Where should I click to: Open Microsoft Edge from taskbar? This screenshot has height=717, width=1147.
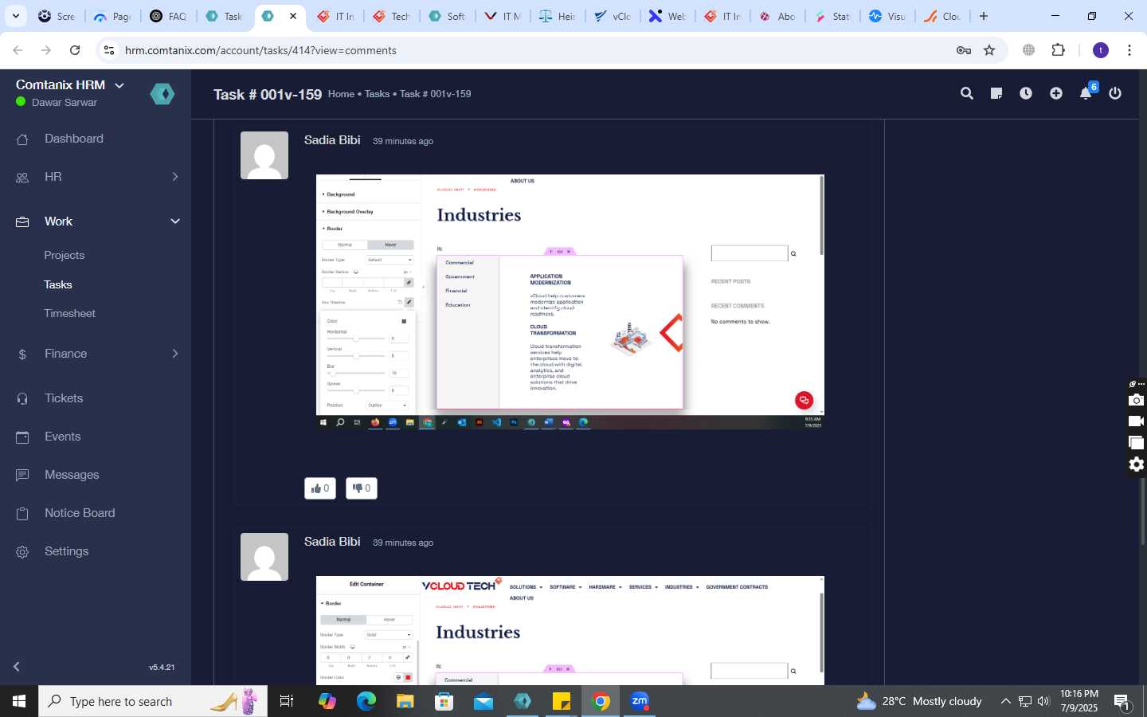(x=366, y=702)
